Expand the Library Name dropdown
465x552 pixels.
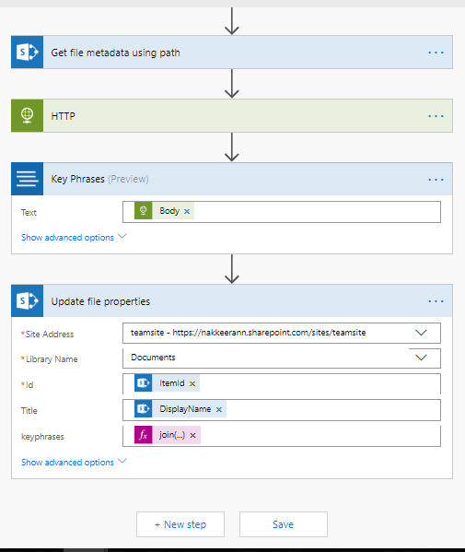pos(421,358)
